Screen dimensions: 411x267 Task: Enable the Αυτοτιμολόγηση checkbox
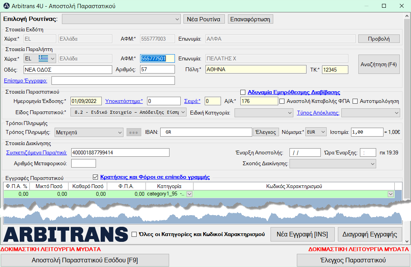[x=355, y=101]
